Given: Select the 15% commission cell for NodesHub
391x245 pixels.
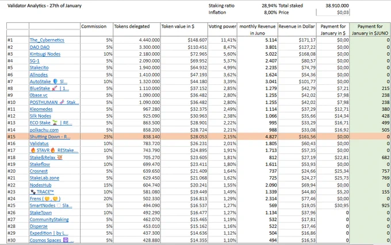Looking at the screenshot, I should coord(97,185).
